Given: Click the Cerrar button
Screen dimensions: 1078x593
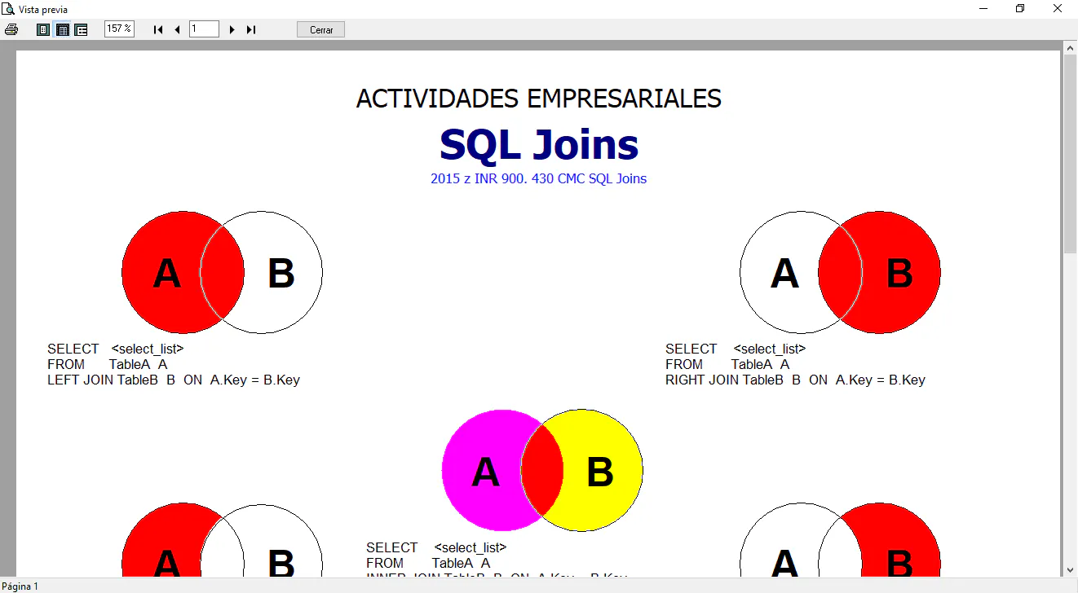Looking at the screenshot, I should tap(321, 29).
